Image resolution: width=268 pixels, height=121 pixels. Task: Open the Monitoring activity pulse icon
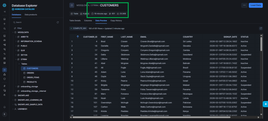[4, 54]
